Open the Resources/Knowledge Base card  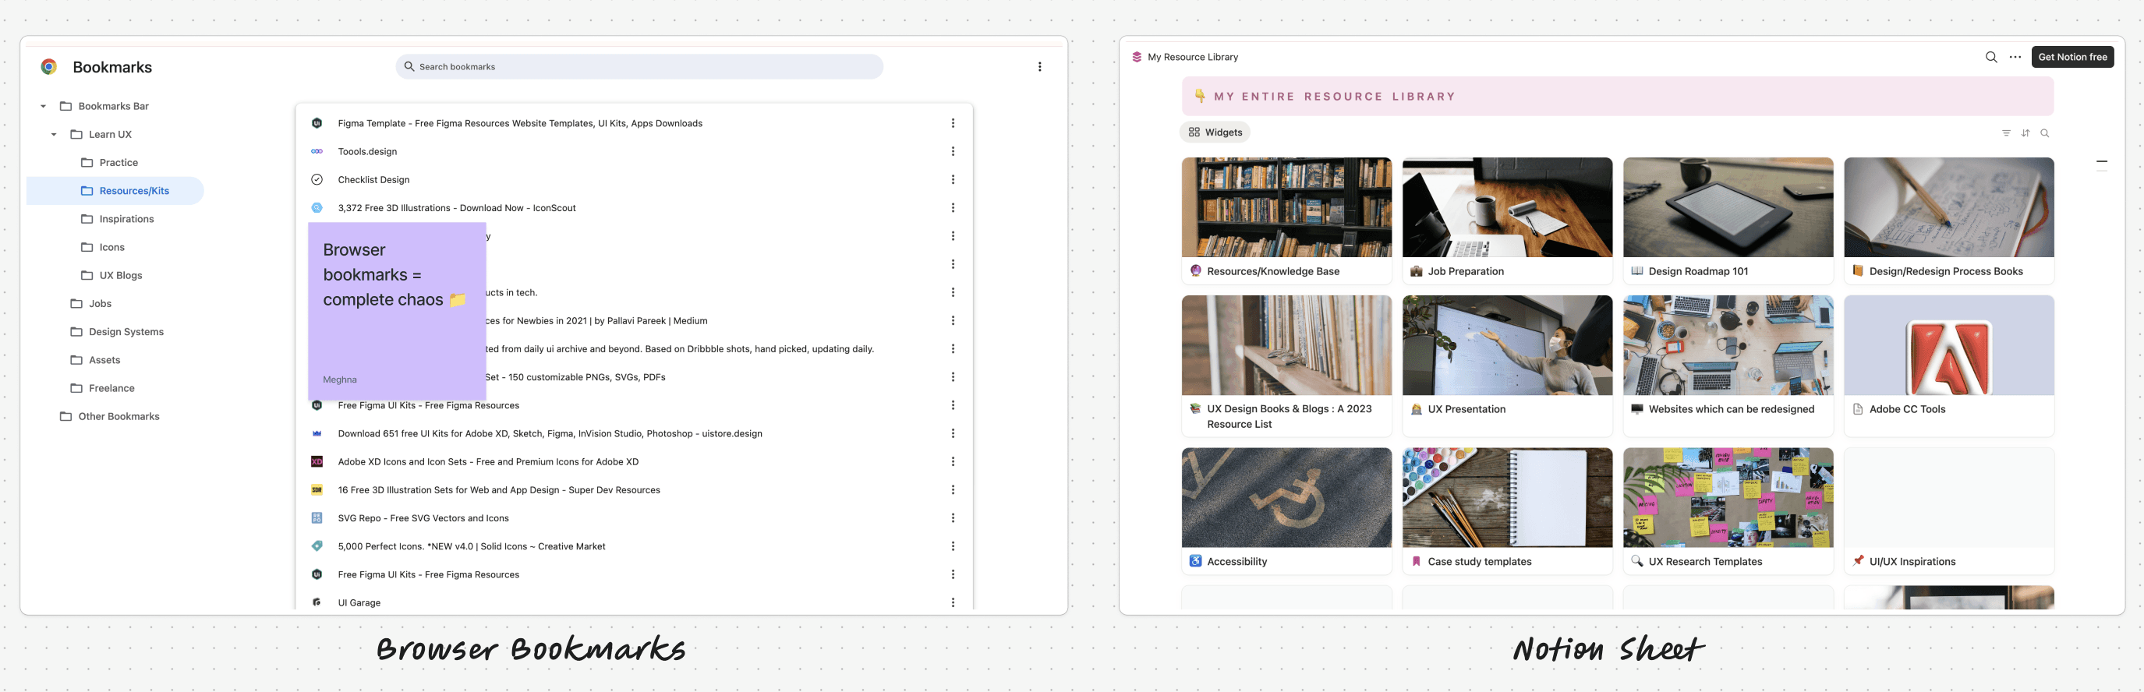tap(1286, 221)
